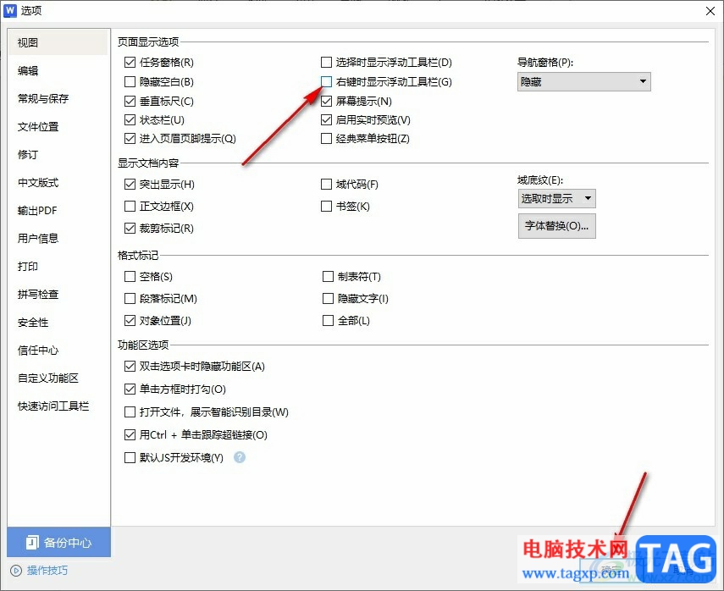Open the 拼写检查 category
This screenshot has width=724, height=591.
(58, 294)
